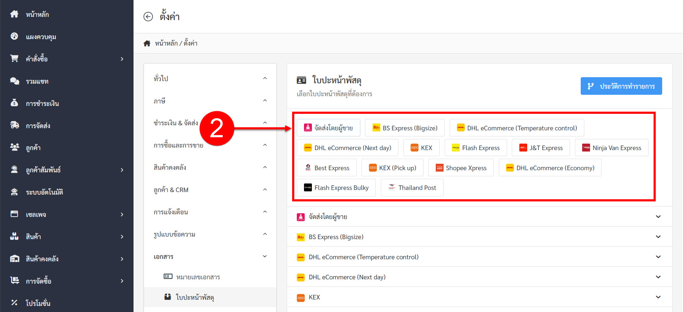This screenshot has height=312, width=683.
Task: Click หน้าหลัก breadcrumb link
Action: coord(166,43)
